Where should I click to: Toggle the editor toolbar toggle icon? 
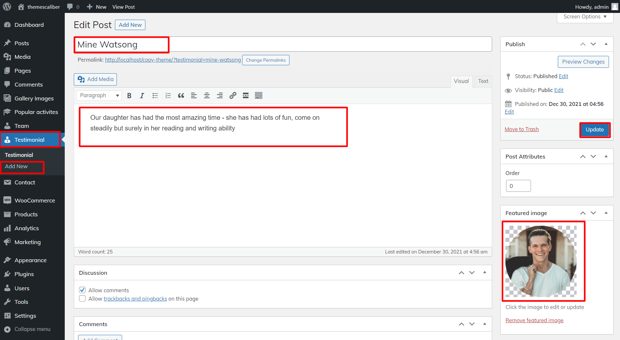tap(258, 96)
